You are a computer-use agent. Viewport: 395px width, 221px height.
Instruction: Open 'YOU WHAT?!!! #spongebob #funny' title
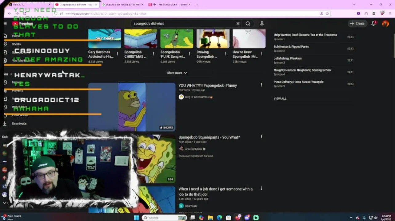tap(208, 86)
